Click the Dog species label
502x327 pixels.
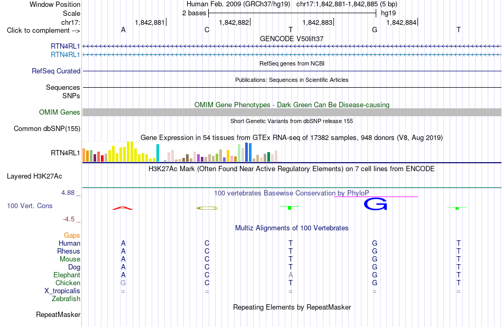[x=74, y=267]
